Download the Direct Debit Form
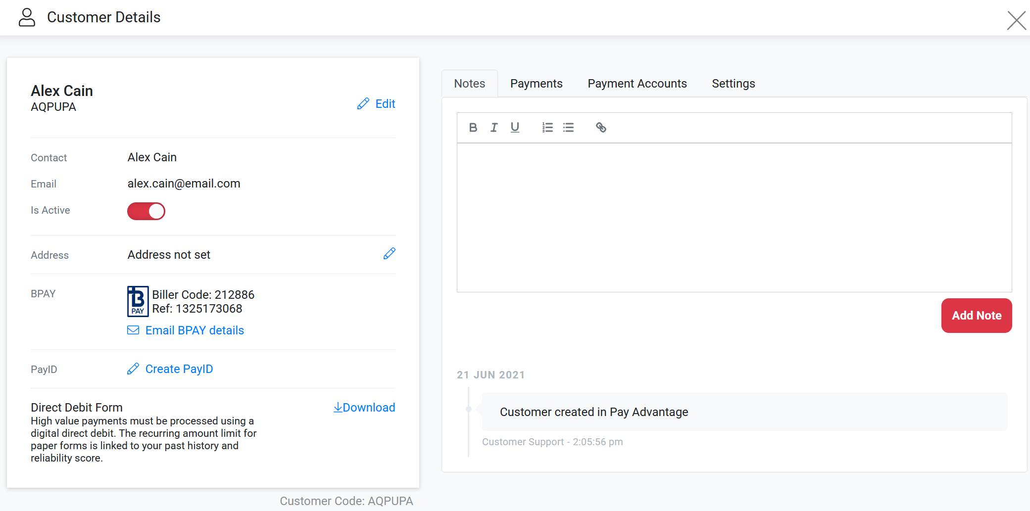This screenshot has width=1030, height=511. coord(364,408)
